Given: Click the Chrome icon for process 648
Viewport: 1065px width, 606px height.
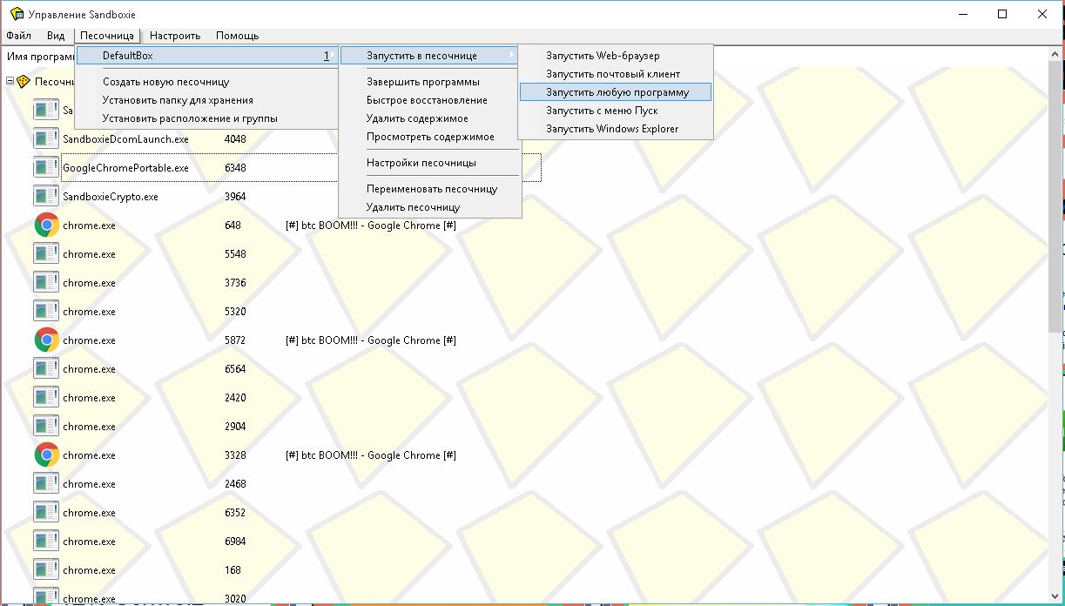Looking at the screenshot, I should [46, 226].
